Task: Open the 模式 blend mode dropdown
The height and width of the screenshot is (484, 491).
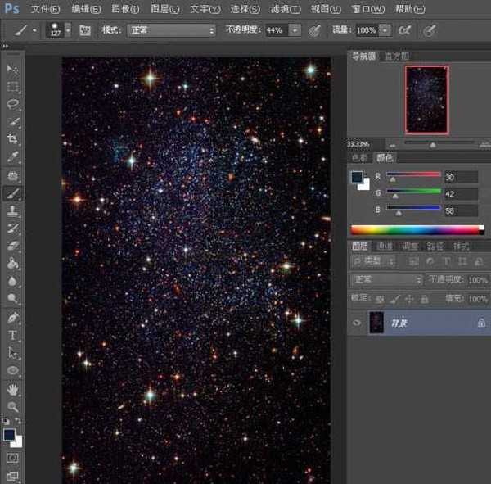Action: [x=170, y=30]
